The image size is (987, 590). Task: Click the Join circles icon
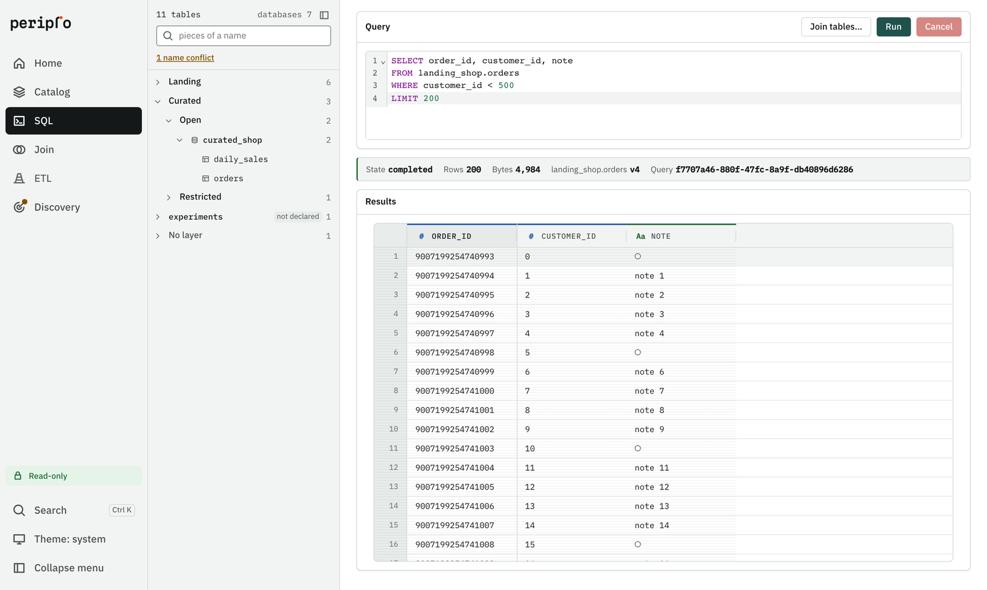19,149
